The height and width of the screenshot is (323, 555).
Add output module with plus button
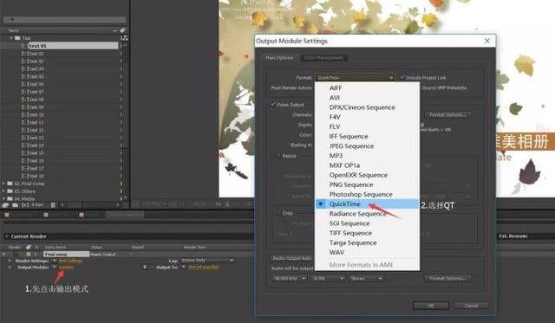(x=145, y=268)
